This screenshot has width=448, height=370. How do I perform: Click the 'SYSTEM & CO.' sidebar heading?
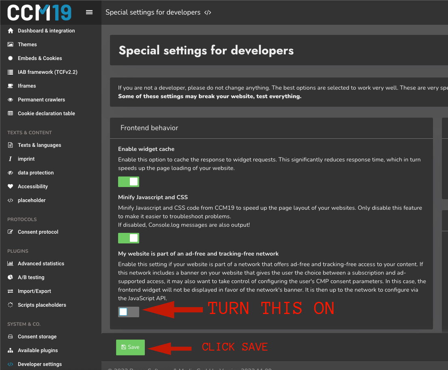coord(24,324)
